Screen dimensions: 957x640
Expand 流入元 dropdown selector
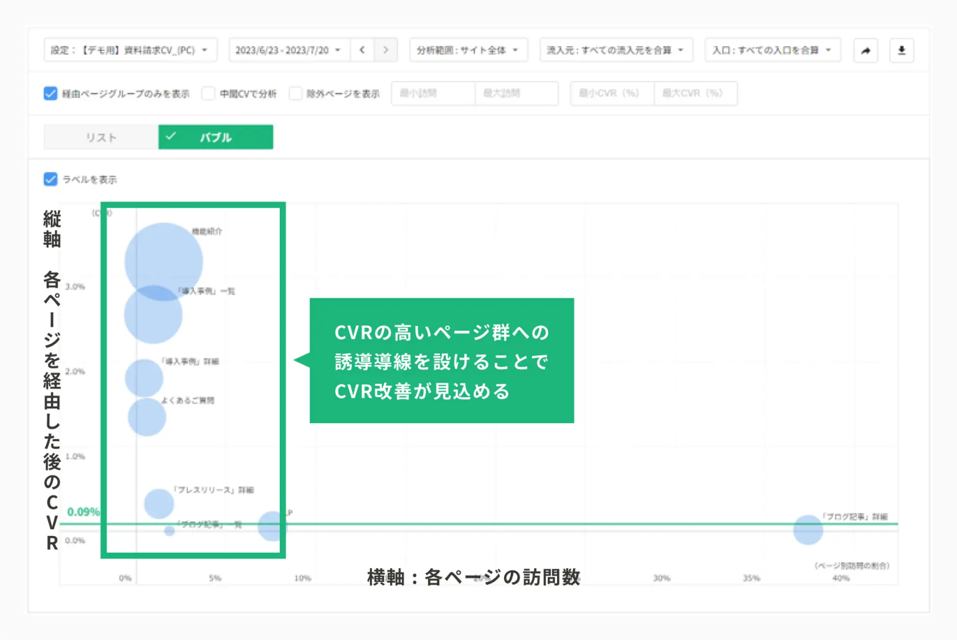(x=616, y=50)
